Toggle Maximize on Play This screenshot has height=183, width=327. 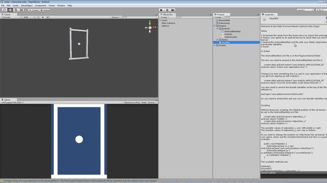[132, 103]
